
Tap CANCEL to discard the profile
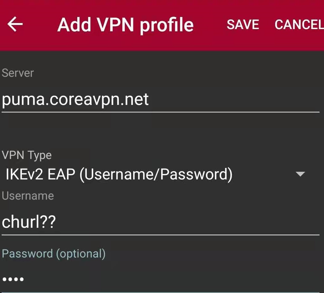click(299, 24)
